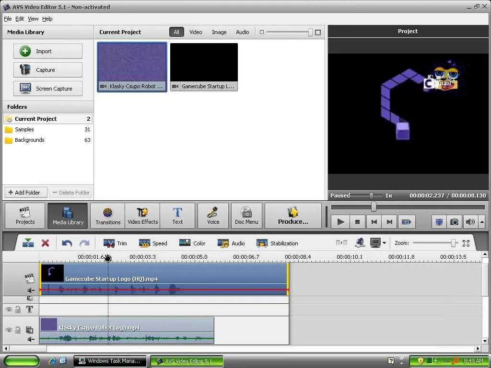Click the small thumbnail size icon
This screenshot has width=491, height=368.
pyautogui.click(x=262, y=32)
